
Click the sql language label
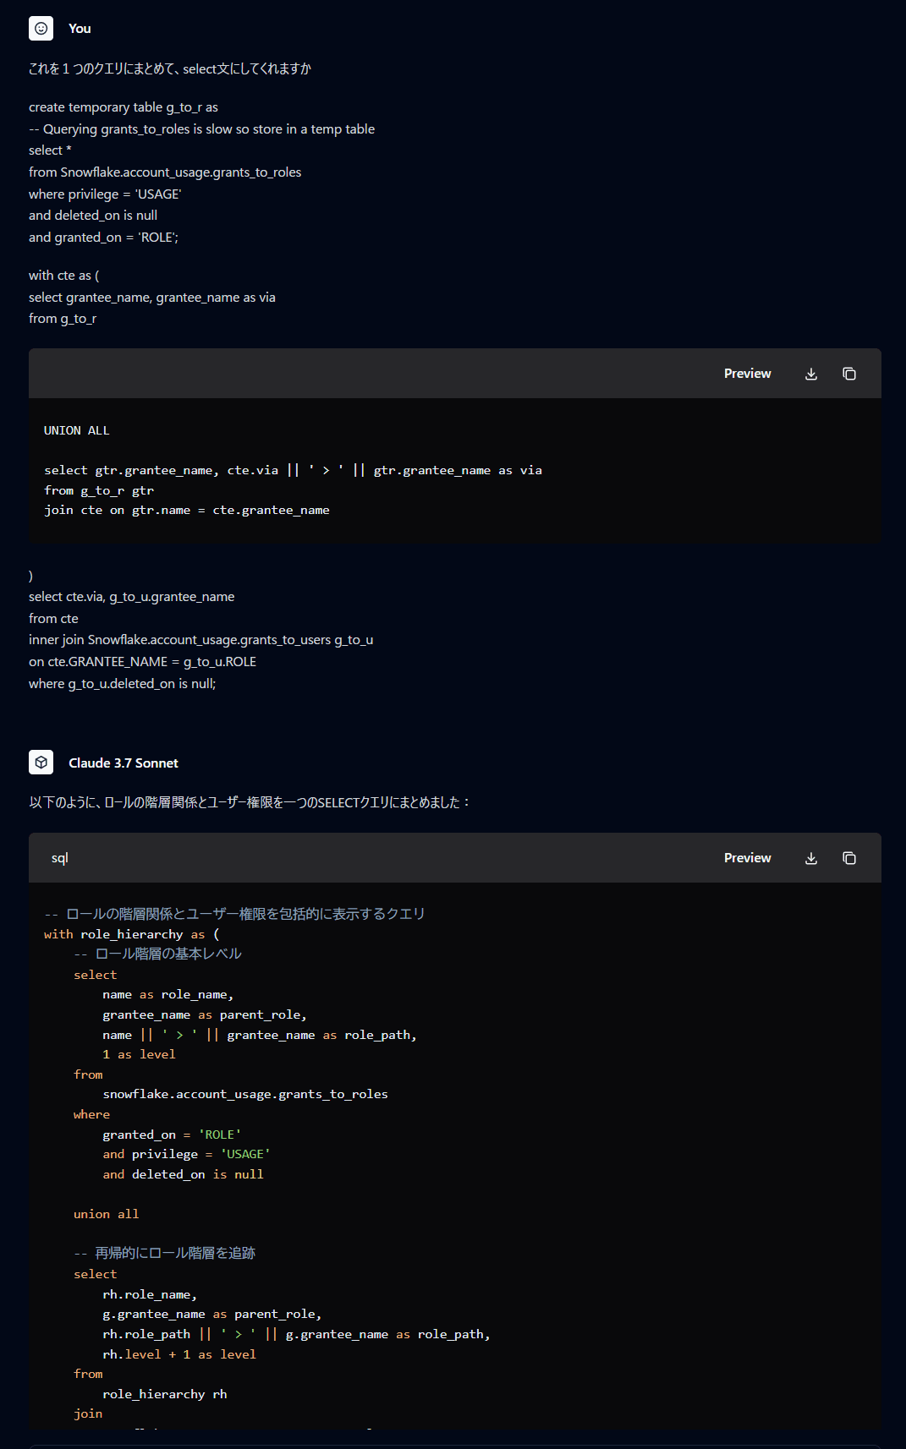(x=59, y=858)
